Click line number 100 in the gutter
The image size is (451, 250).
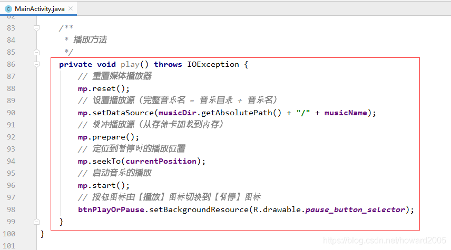(9, 234)
